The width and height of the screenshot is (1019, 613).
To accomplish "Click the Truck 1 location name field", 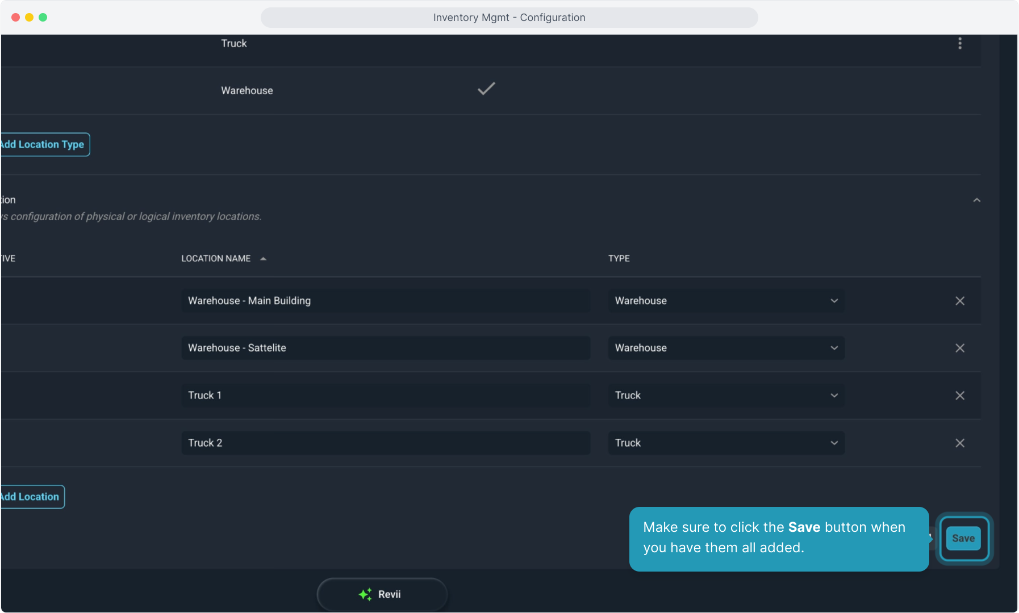I will 385,396.
